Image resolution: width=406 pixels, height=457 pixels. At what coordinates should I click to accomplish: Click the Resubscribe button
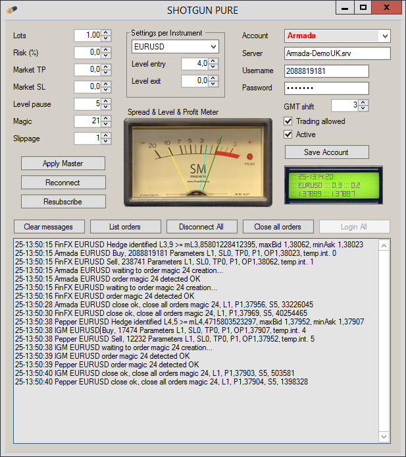click(63, 201)
